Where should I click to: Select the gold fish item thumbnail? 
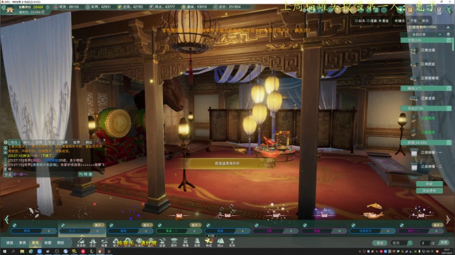pos(373,210)
